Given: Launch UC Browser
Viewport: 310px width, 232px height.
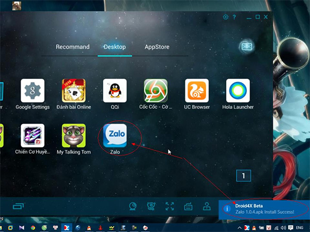Looking at the screenshot, I should [x=197, y=91].
